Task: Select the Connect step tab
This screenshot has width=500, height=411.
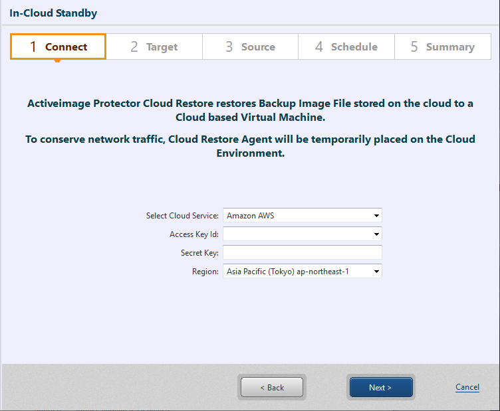Action: click(x=58, y=47)
